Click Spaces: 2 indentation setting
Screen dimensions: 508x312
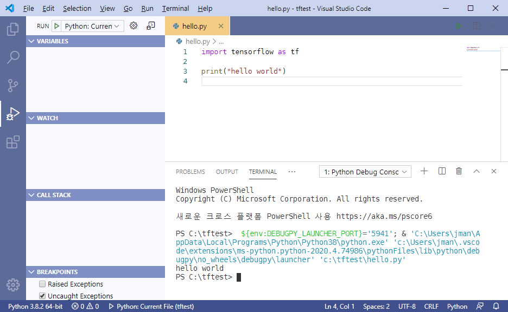[x=376, y=306]
